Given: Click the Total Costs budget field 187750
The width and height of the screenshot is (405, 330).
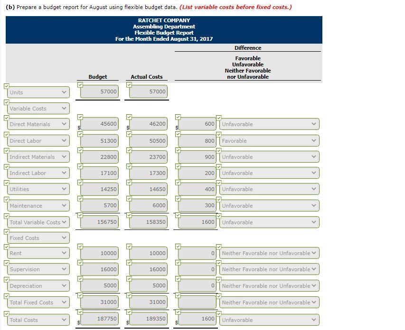Looking at the screenshot, I should coord(99,319).
